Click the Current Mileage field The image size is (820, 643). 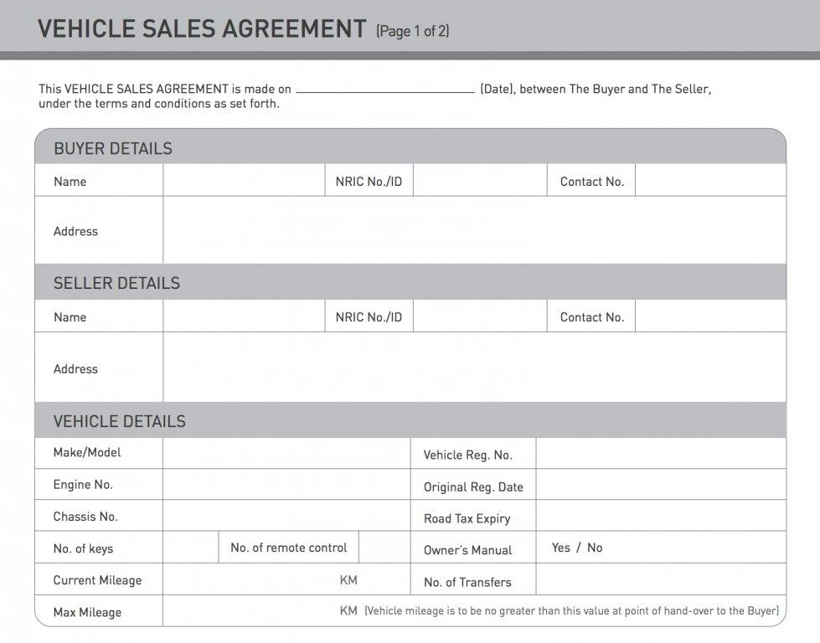(251, 579)
